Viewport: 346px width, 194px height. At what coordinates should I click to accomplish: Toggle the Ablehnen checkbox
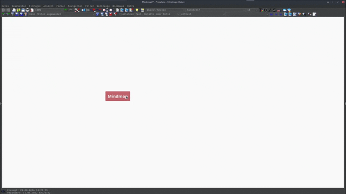point(120,14)
